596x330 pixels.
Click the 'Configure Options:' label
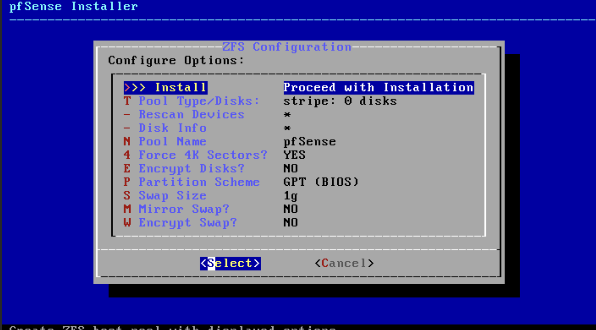[176, 60]
